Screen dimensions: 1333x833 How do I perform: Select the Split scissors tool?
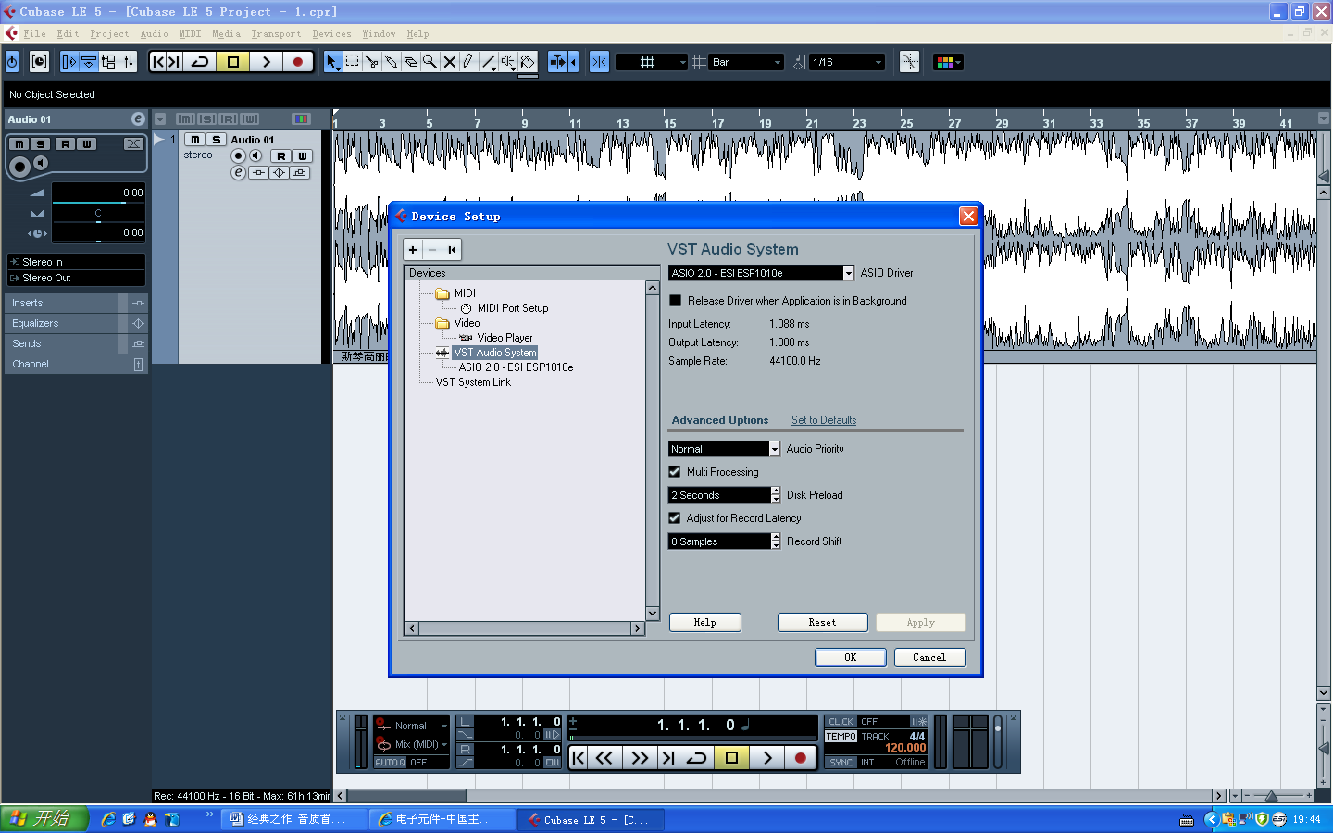[x=372, y=62]
